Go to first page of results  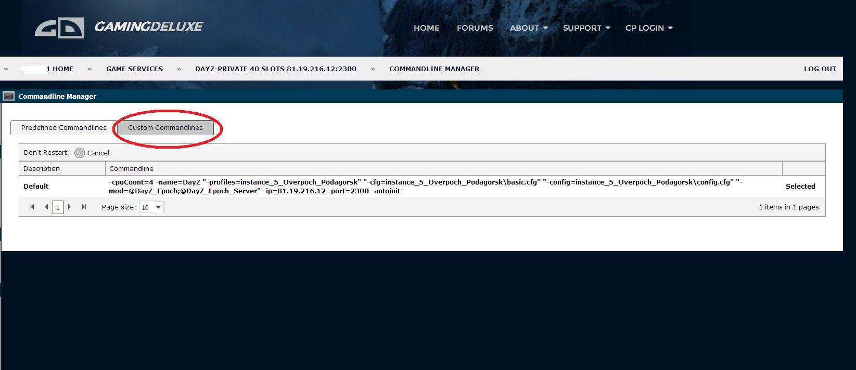tap(32, 207)
